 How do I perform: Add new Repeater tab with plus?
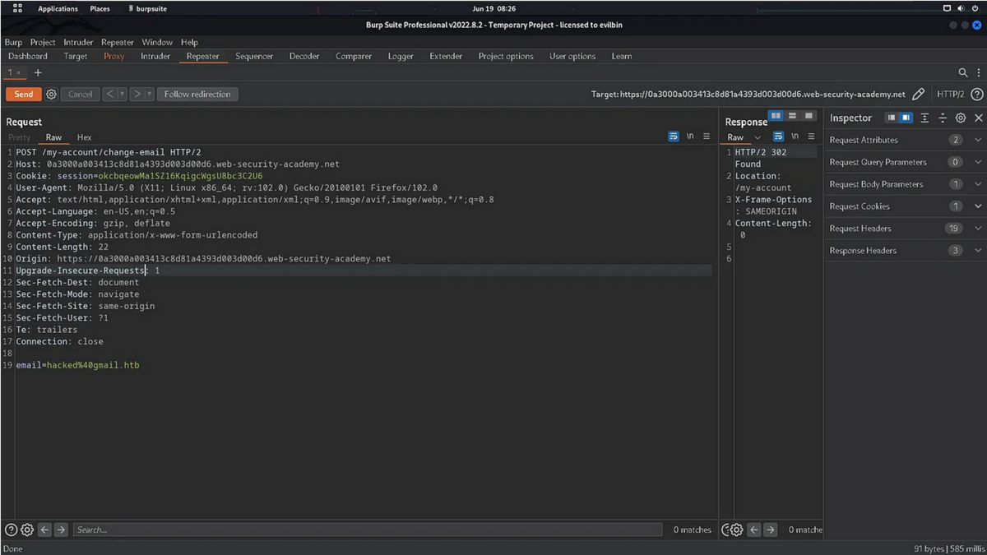tap(38, 73)
